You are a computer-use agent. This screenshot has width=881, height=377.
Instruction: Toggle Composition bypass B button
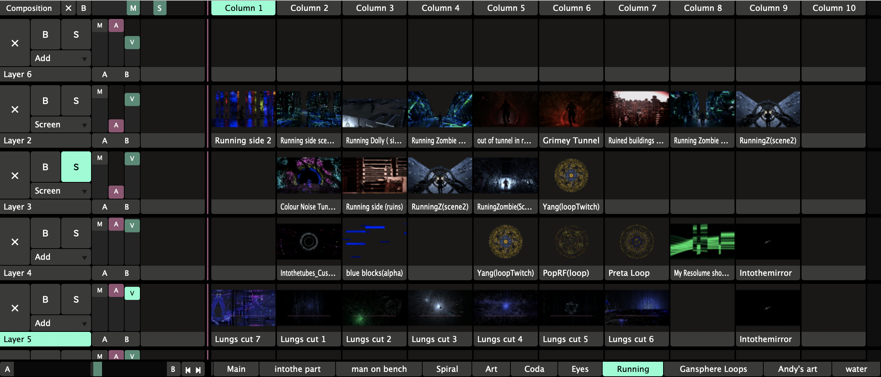click(84, 8)
